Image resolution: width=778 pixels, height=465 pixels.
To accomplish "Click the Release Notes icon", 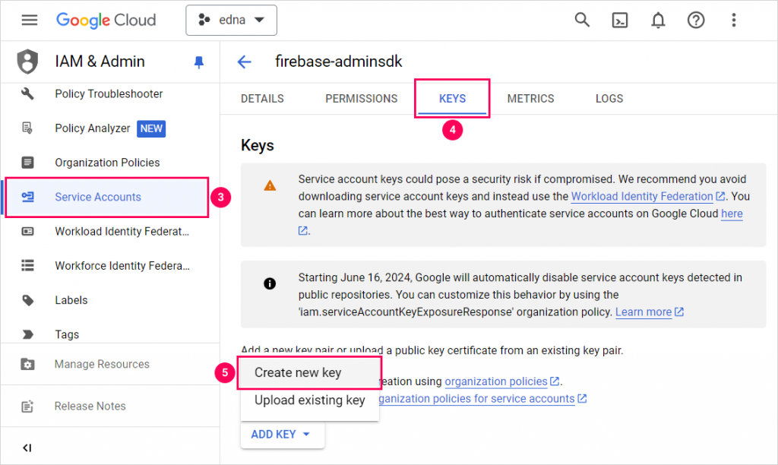I will (27, 406).
